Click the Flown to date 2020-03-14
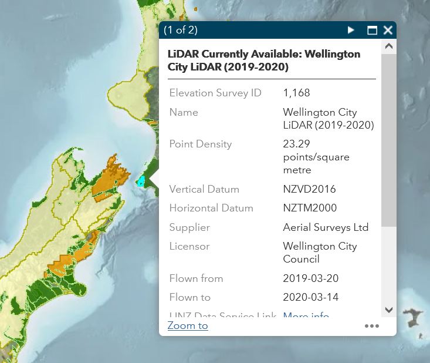The image size is (430, 363). 310,297
